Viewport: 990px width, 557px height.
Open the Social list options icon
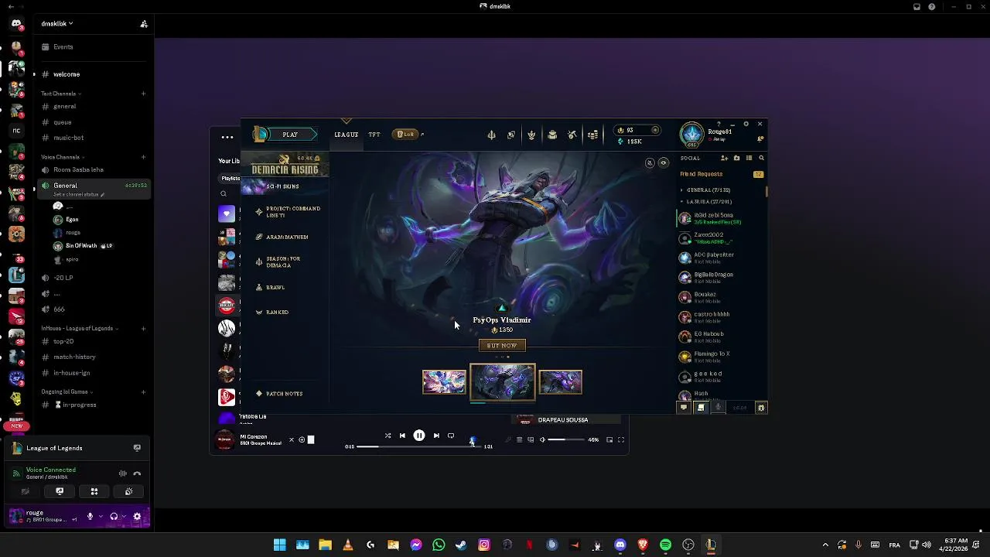click(749, 158)
